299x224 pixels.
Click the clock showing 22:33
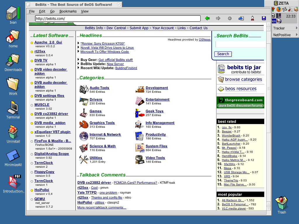291,16
